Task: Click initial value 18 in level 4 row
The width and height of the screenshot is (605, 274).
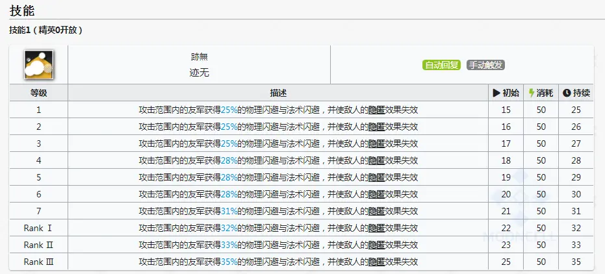Action: (x=506, y=161)
